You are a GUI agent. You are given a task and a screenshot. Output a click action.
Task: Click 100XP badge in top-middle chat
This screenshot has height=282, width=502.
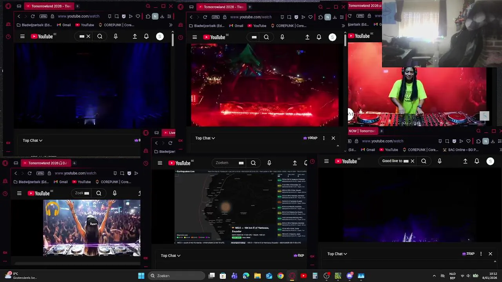coord(311,138)
